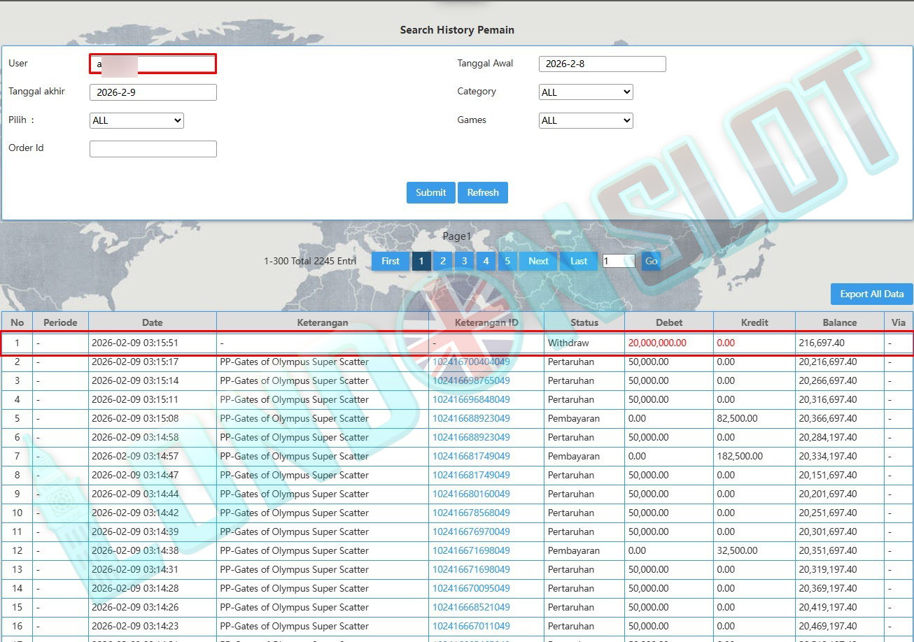Focus the User input field
Viewport: 914px width, 642px height.
pyautogui.click(x=153, y=64)
